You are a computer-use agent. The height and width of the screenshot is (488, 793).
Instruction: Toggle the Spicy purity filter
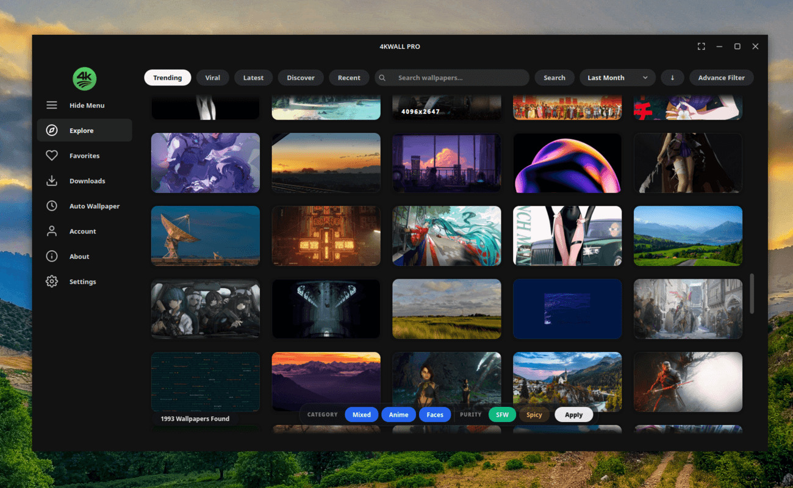tap(534, 415)
